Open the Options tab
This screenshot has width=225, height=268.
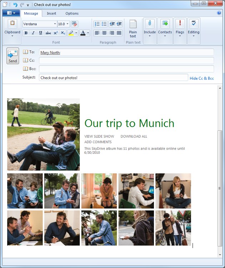click(72, 14)
